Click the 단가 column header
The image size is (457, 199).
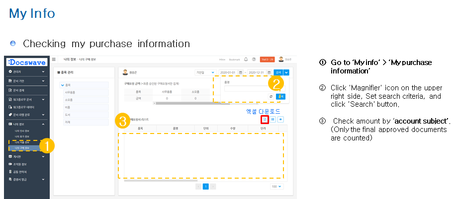[263, 128]
